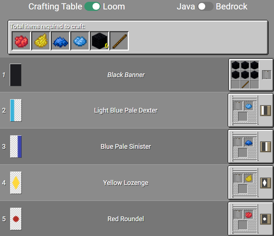Click the red dye icon in required items
Screen dimensions: 274x236
tap(21, 41)
